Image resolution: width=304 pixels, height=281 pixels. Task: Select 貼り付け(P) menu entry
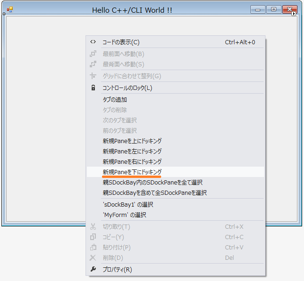pyautogui.click(x=175, y=247)
